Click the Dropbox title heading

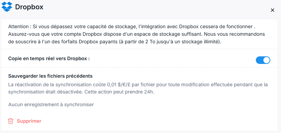pyautogui.click(x=29, y=7)
